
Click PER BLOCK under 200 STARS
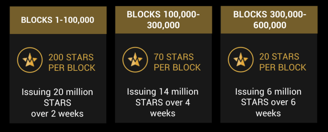point(72,68)
